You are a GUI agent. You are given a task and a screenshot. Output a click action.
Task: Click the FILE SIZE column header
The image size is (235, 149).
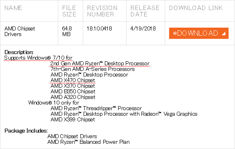[x=69, y=11]
